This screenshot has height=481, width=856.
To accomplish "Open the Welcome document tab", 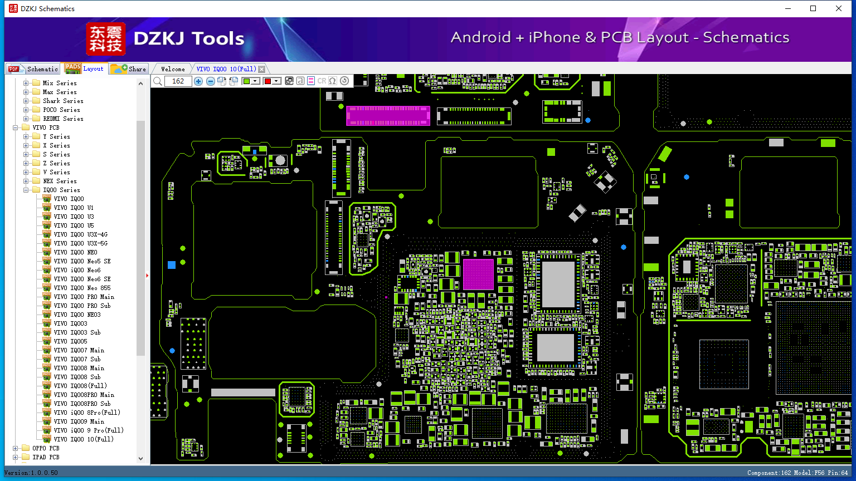I will click(x=173, y=69).
